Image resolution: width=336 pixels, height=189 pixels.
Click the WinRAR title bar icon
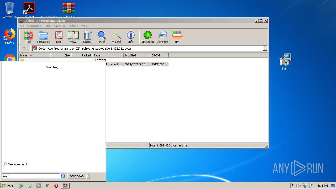21,21
